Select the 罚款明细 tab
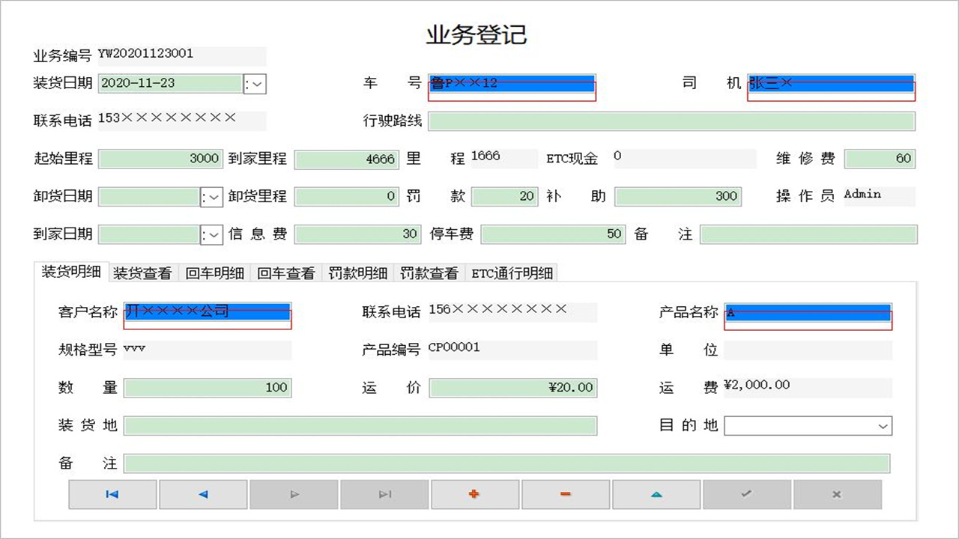Image resolution: width=959 pixels, height=539 pixels. click(357, 272)
